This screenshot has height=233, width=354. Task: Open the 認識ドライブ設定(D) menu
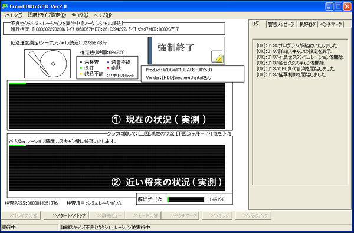pos(47,15)
